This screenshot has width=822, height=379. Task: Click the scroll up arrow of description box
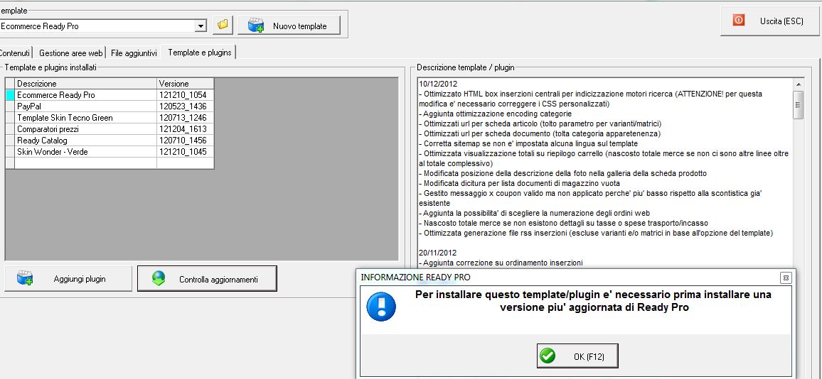tap(798, 84)
